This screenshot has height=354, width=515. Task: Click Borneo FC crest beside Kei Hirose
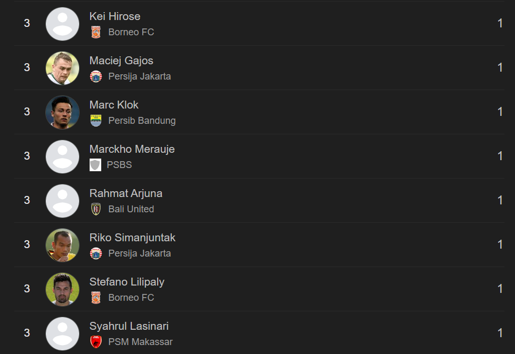click(x=95, y=32)
